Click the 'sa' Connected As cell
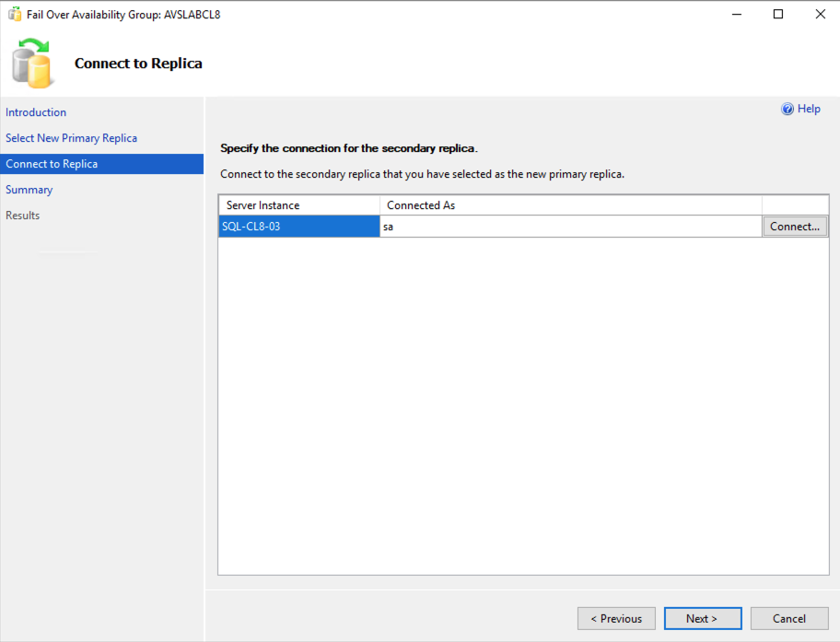Viewport: 840px width, 642px height. [570, 227]
